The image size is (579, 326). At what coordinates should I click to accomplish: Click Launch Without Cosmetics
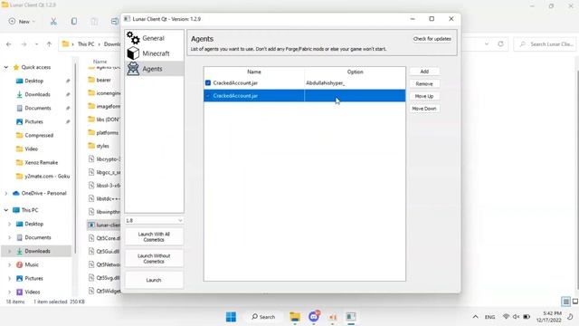click(x=154, y=259)
